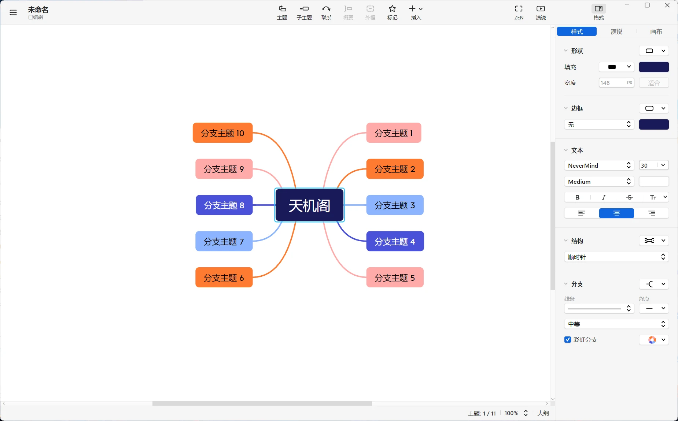Screen dimensions: 678x421
Task: Click the vertical canvas scrollbar
Action: click(553, 216)
